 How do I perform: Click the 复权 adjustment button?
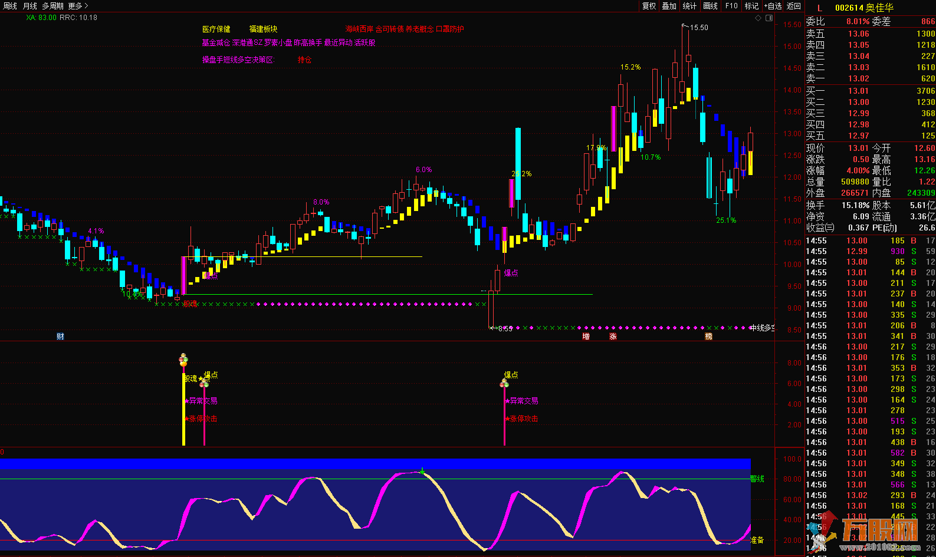coord(649,6)
